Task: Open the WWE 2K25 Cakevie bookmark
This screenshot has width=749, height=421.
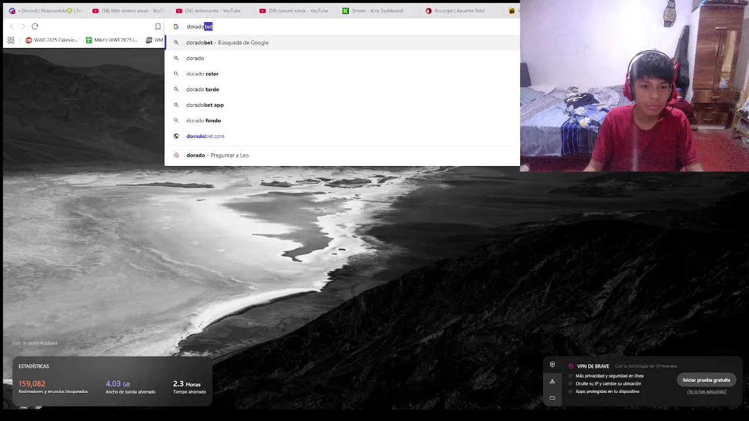Action: click(x=51, y=40)
